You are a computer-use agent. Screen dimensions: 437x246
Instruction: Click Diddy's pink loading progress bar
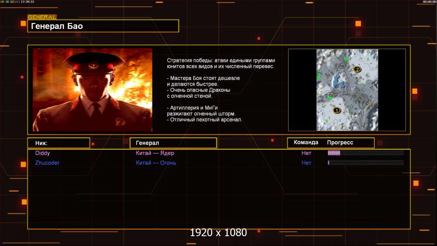(x=366, y=153)
